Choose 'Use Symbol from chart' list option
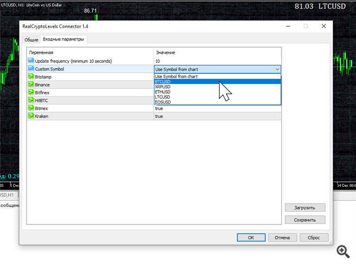Screen dimensions: 356x264 pos(217,77)
